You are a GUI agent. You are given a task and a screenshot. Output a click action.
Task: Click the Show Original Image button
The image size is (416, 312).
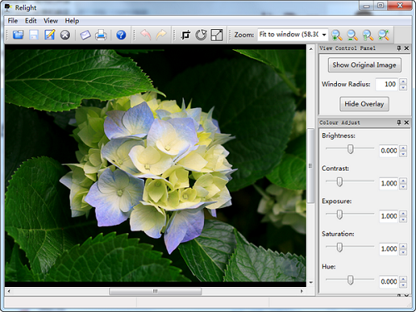coord(364,65)
